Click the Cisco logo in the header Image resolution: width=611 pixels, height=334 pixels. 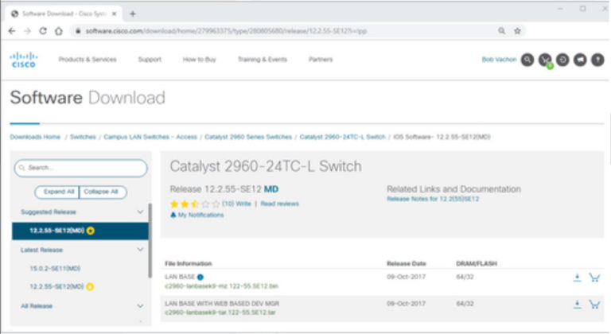(x=22, y=60)
